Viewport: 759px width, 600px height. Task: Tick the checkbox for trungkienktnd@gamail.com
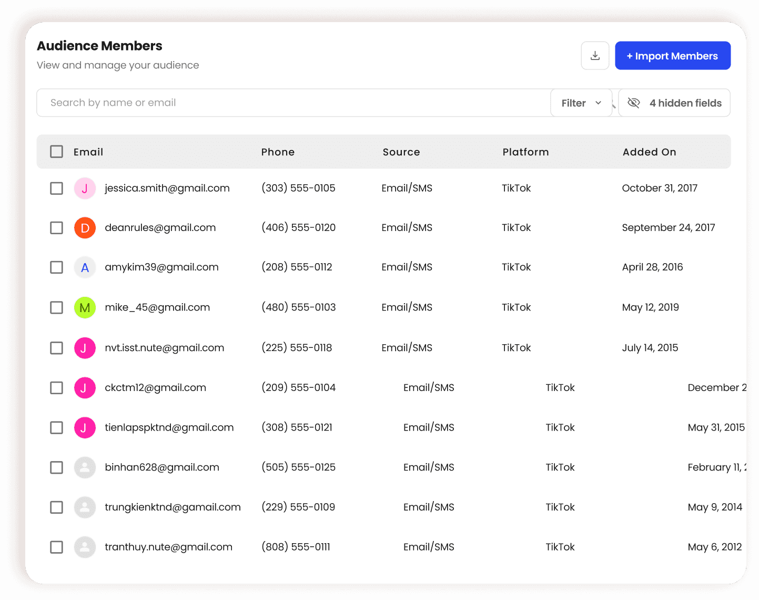56,507
